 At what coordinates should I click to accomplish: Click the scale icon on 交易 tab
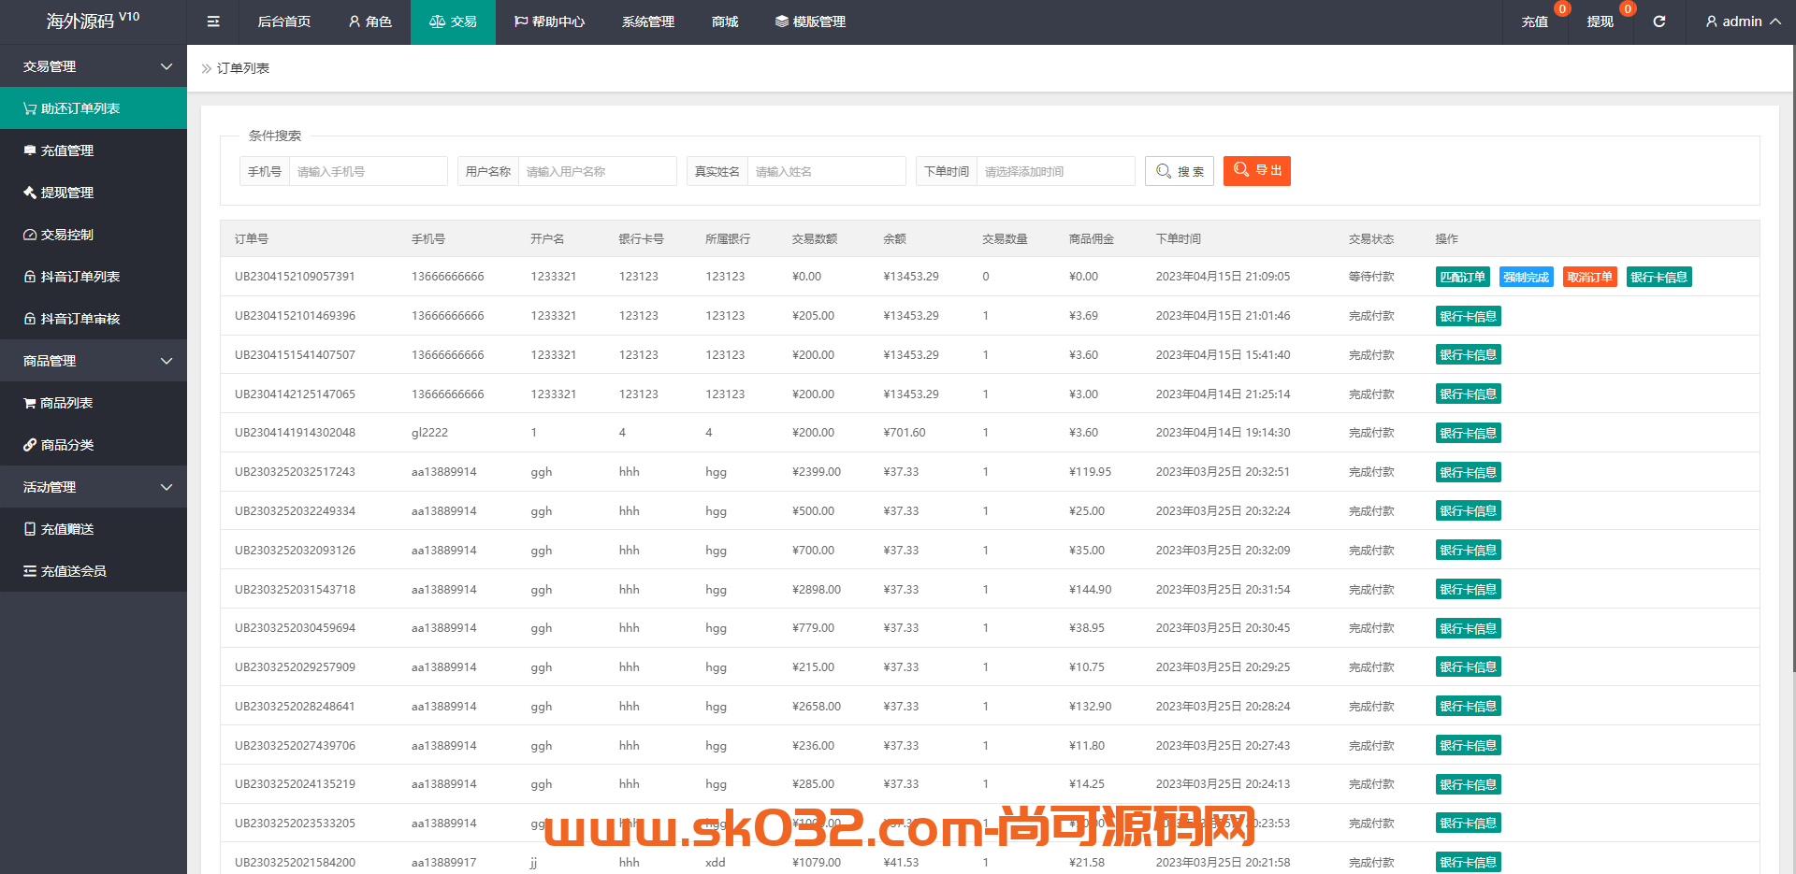coord(437,21)
